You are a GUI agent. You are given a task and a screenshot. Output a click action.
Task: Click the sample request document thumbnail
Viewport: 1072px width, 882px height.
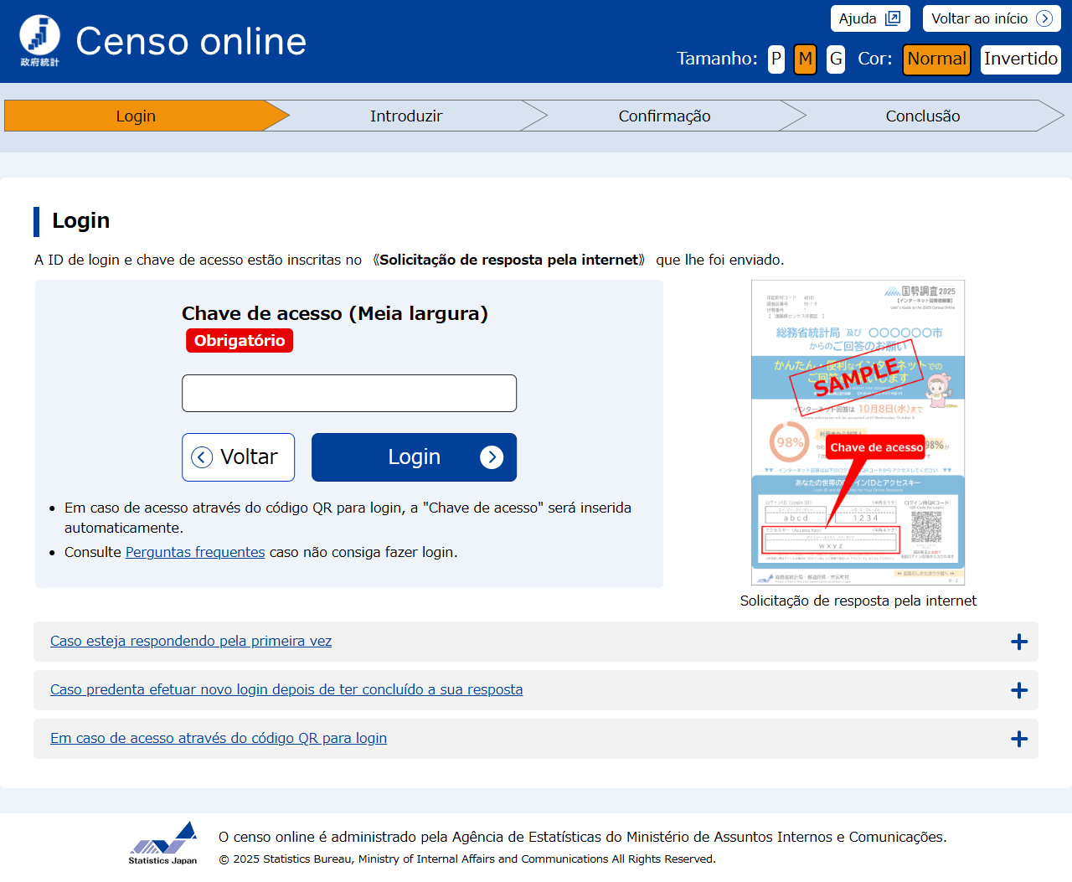coord(858,432)
